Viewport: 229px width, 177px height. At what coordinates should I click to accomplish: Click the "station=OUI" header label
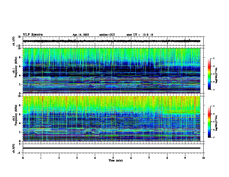click(107, 35)
